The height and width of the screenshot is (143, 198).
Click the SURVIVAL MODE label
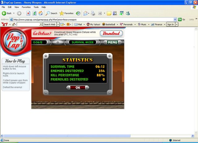(x=83, y=43)
